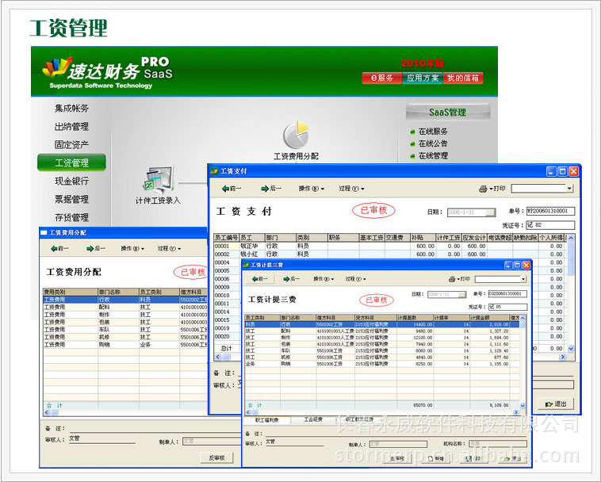Click the 计提基数 column header
The height and width of the screenshot is (482, 601).
pos(415,318)
